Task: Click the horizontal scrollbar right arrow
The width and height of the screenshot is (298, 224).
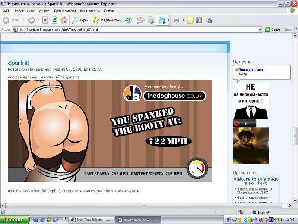Action: [290, 206]
